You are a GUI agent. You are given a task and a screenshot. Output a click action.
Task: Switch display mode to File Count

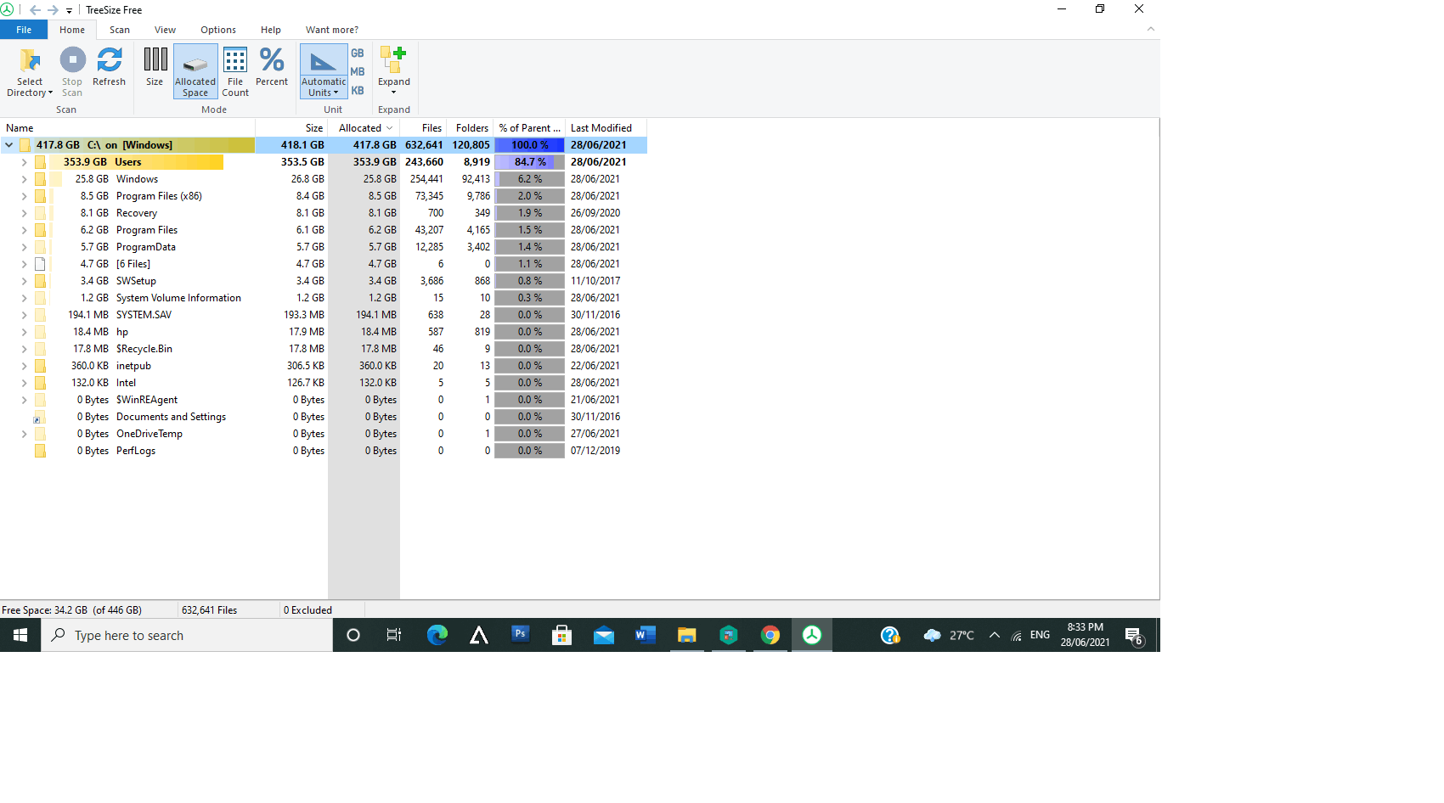(235, 71)
